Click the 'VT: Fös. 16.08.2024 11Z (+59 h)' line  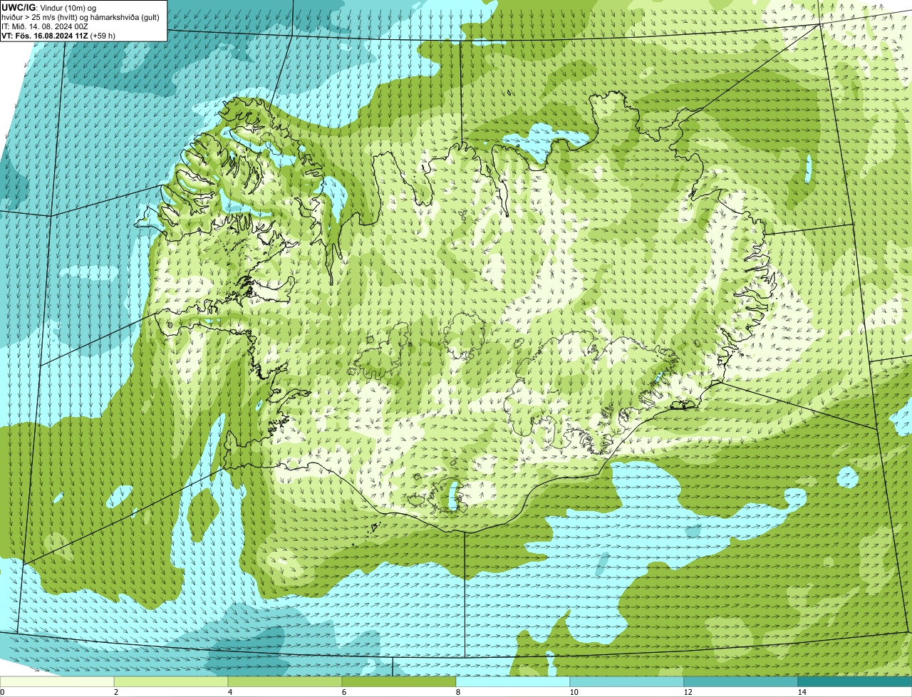[58, 35]
